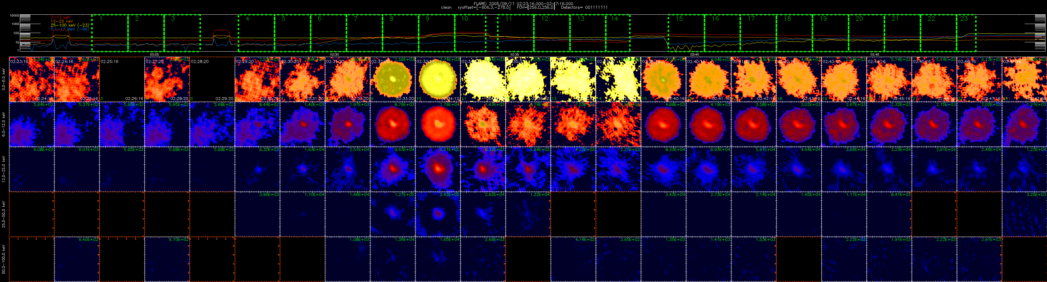Select interval 3 box on the lightcurve
Image resolution: width=1047 pixels, height=282 pixels.
pos(182,33)
